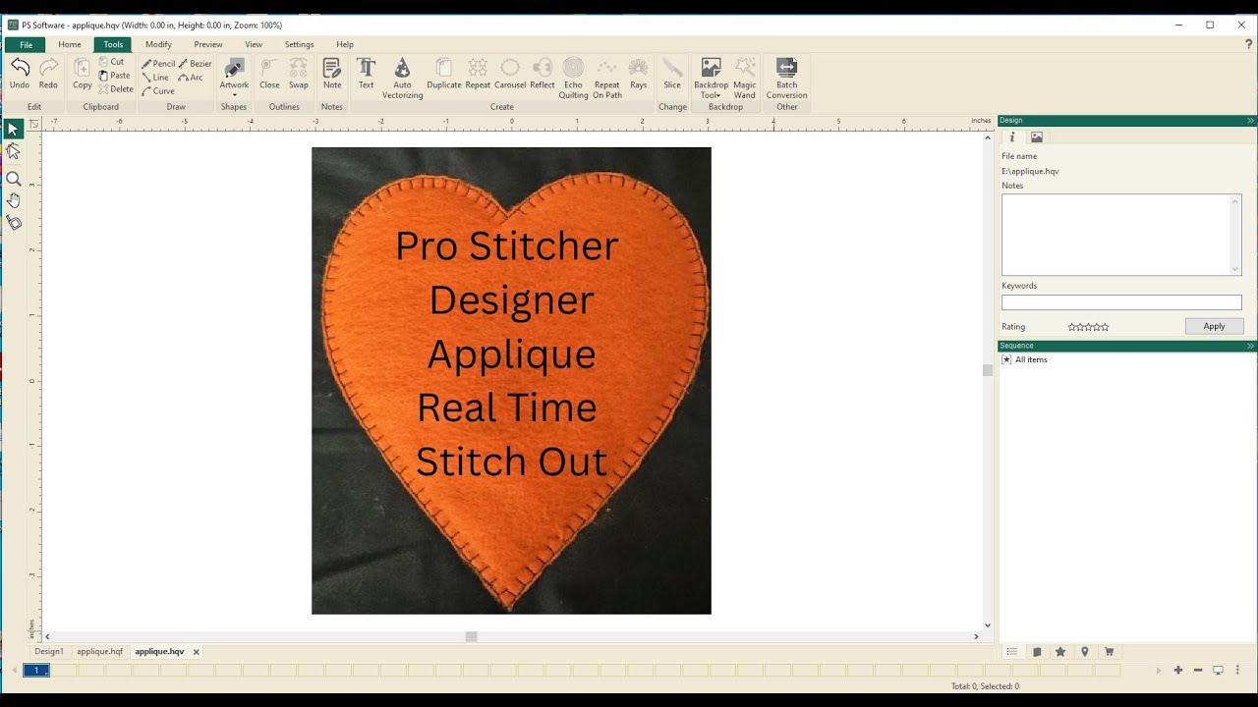The width and height of the screenshot is (1258, 707).
Task: Click the plus icon above the status bar
Action: click(1178, 671)
